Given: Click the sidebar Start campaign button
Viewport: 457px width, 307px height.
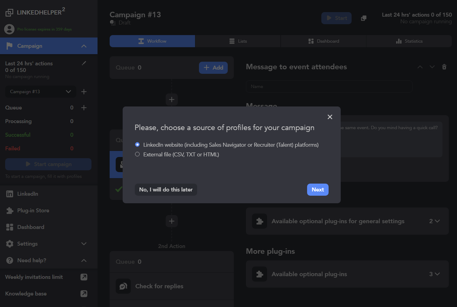Looking at the screenshot, I should tap(48, 164).
